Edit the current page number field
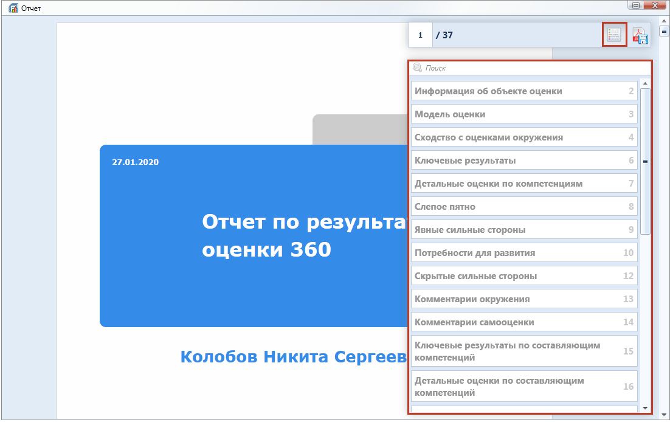 [420, 35]
